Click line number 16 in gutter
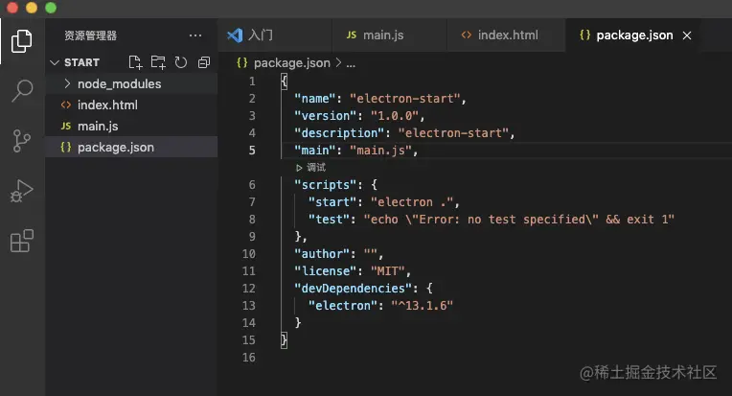The image size is (732, 396). (249, 358)
